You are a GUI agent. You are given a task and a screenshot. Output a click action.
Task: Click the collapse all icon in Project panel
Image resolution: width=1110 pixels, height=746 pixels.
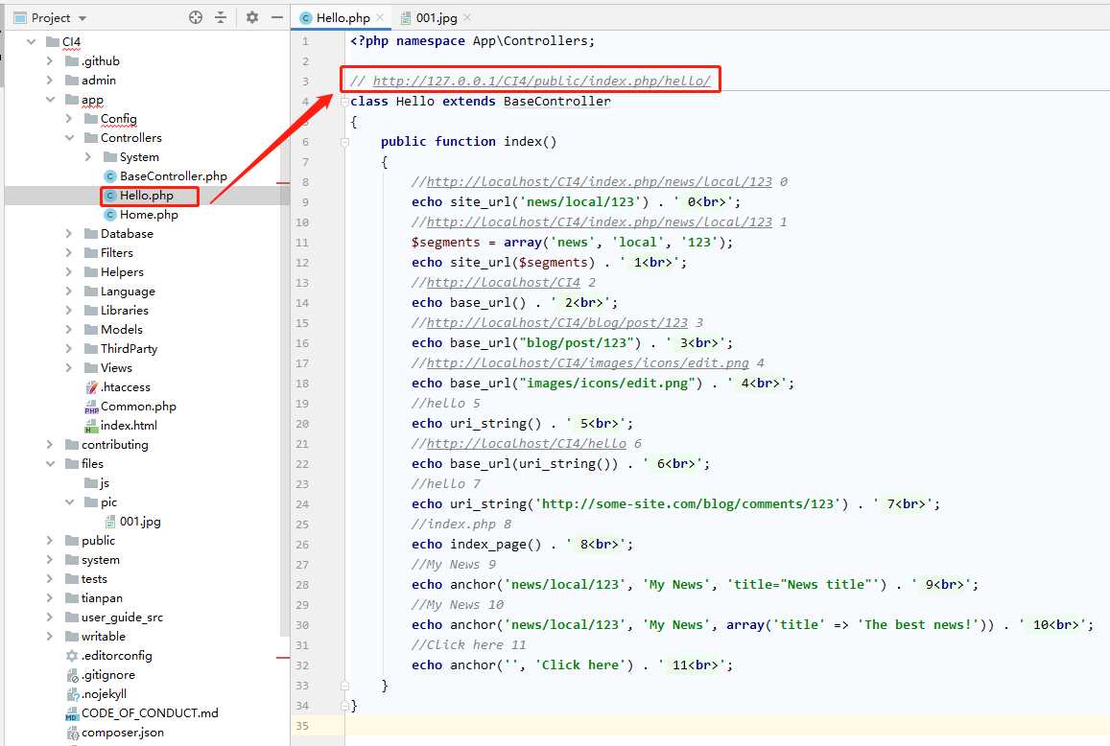[x=221, y=17]
